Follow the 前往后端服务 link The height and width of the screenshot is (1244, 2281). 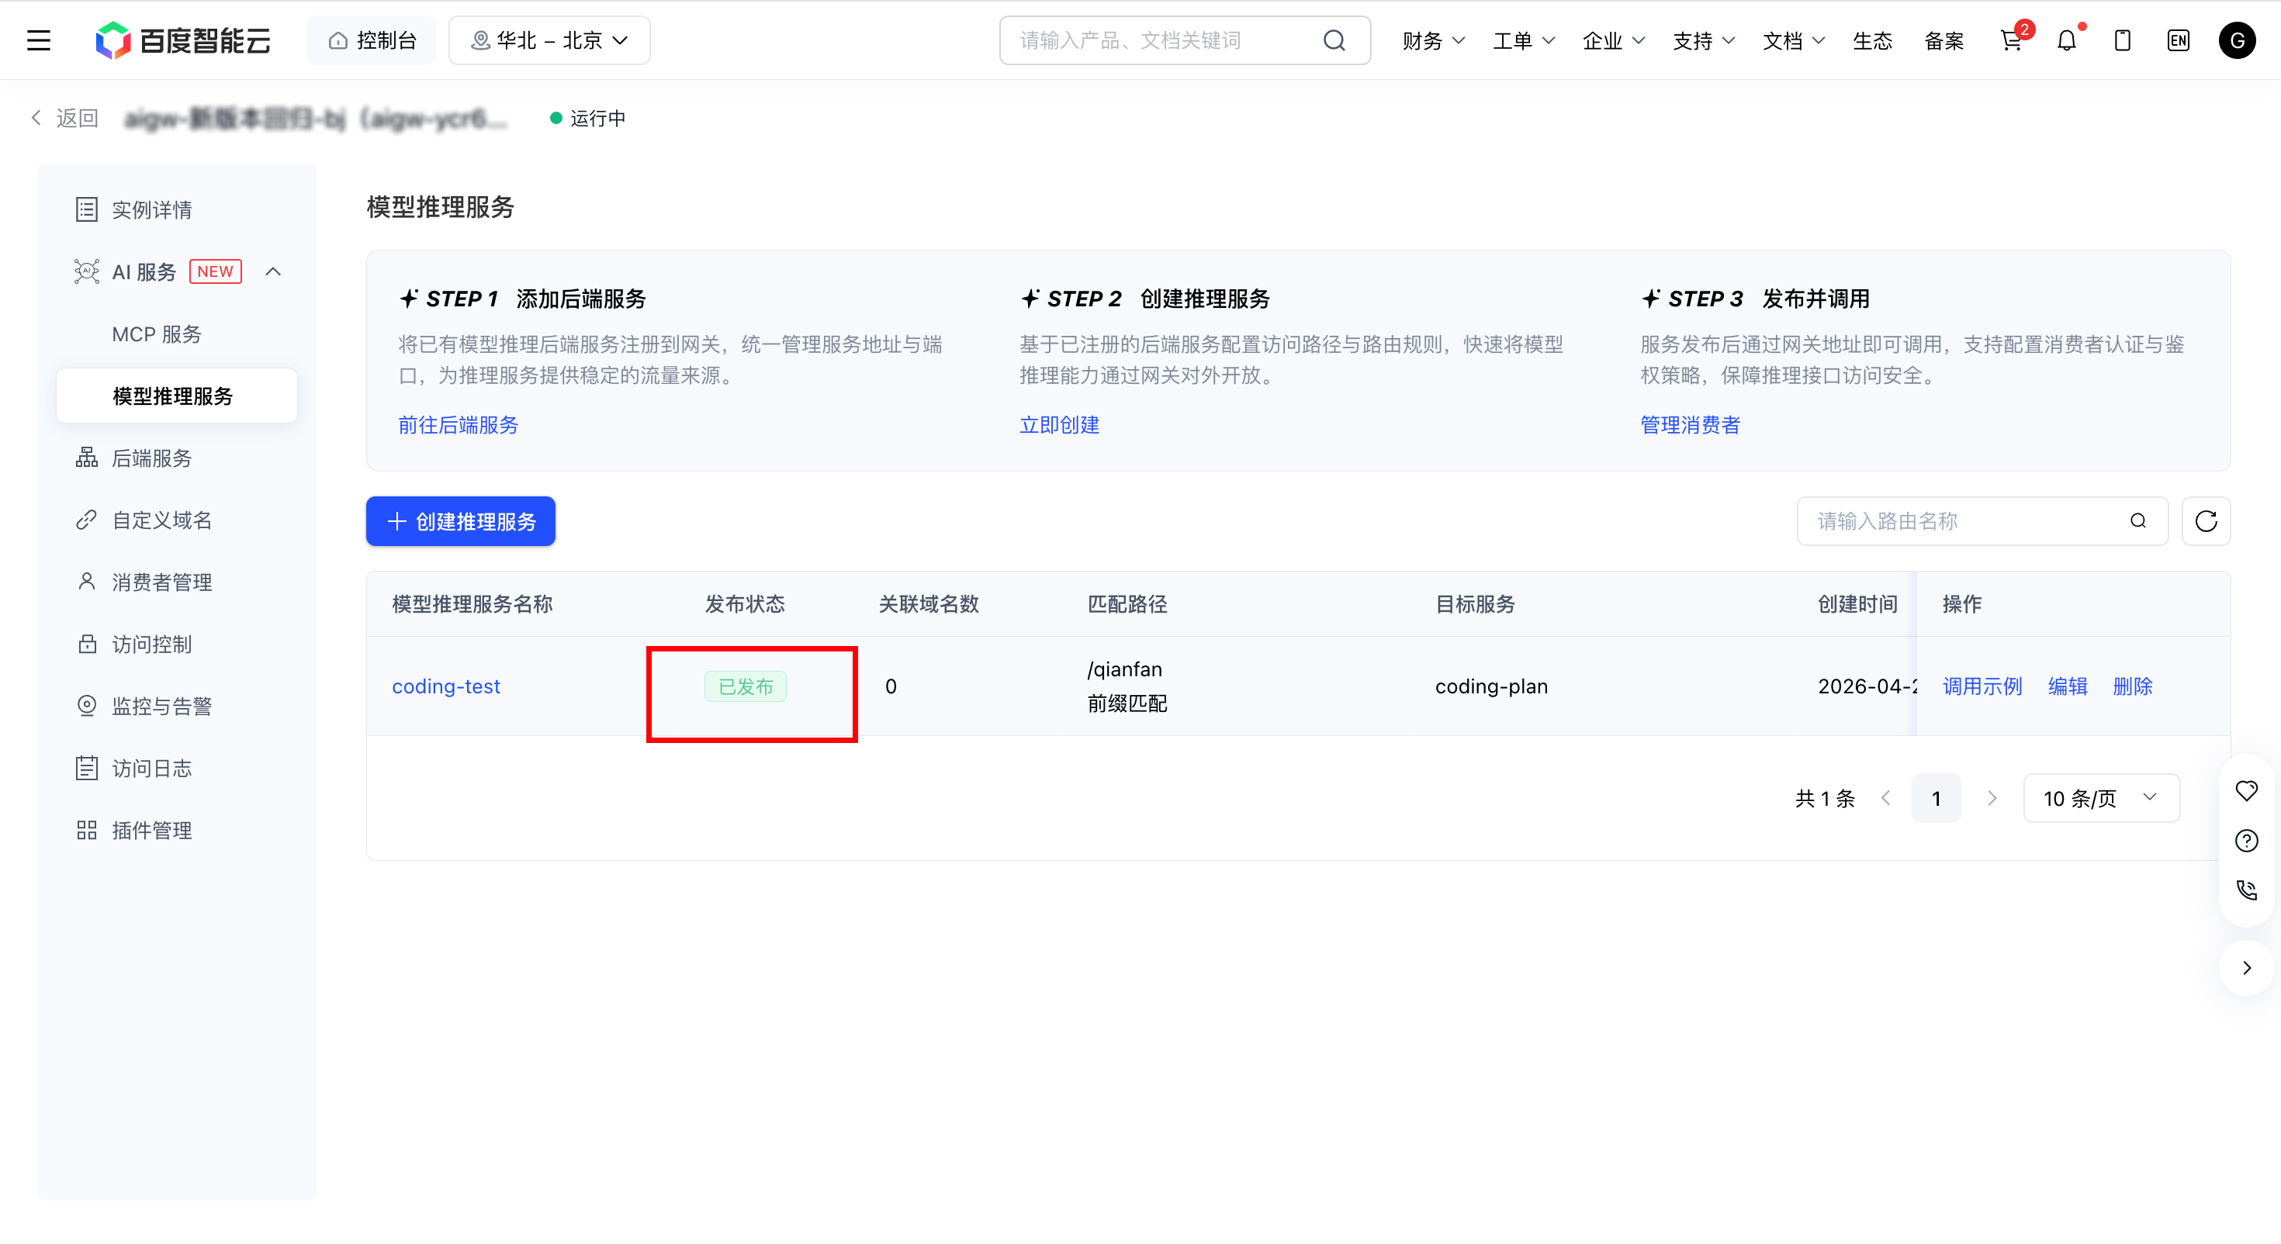pyautogui.click(x=458, y=425)
